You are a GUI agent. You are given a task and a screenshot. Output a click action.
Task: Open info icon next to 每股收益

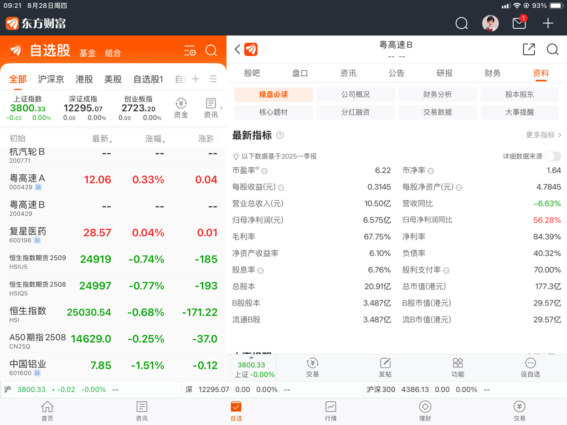281,188
